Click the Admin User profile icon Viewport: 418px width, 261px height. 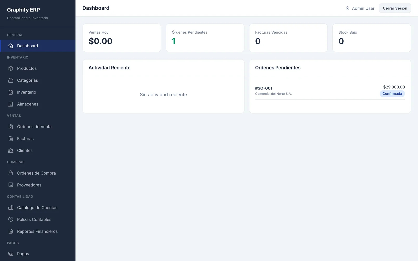pos(347,8)
